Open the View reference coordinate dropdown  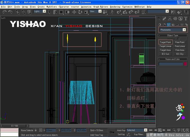(x=100, y=11)
